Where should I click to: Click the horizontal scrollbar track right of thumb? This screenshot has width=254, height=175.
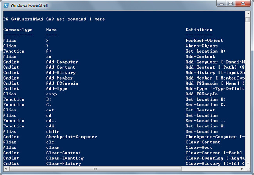click(210, 169)
